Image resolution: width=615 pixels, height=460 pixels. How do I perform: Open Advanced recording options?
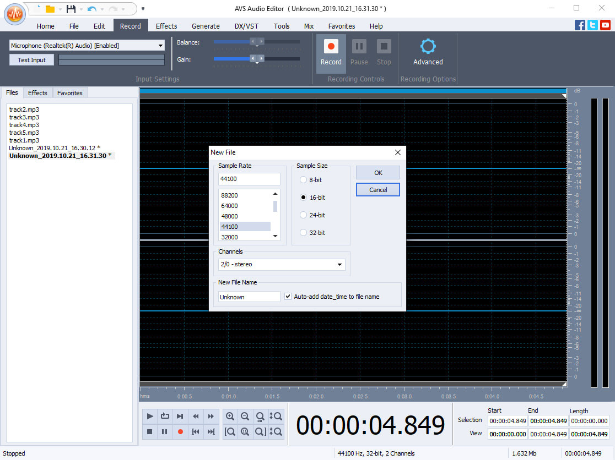pos(428,52)
